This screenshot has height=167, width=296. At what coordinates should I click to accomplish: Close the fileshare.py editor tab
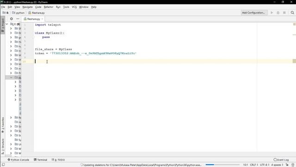point(42,19)
